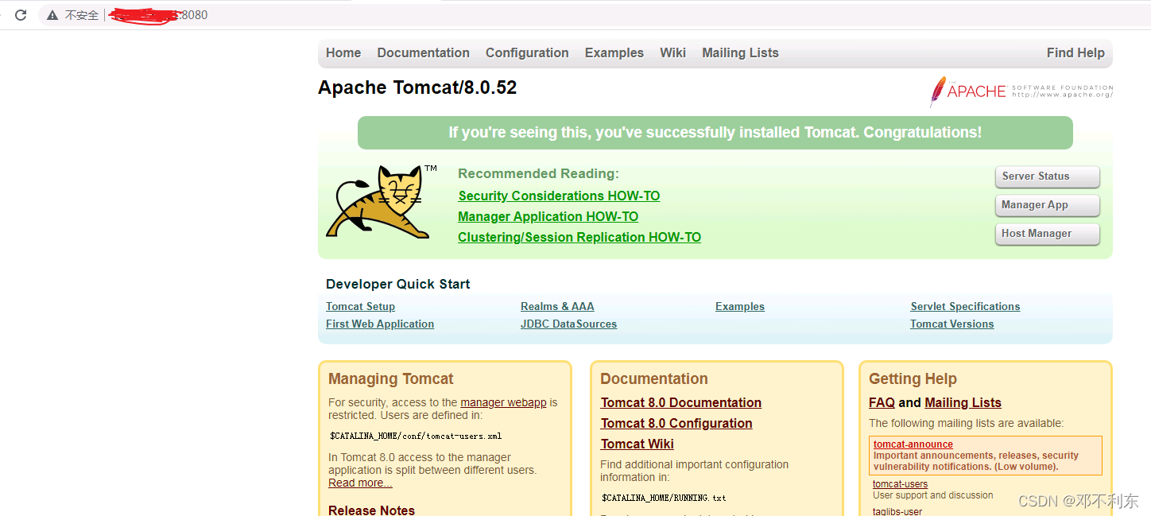Open the Tomcat Wiki link
The width and height of the screenshot is (1151, 516).
pos(638,444)
